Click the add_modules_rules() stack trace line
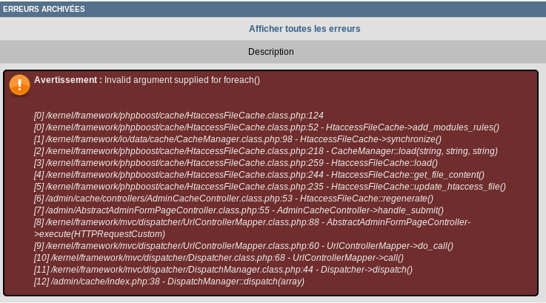 pos(267,127)
